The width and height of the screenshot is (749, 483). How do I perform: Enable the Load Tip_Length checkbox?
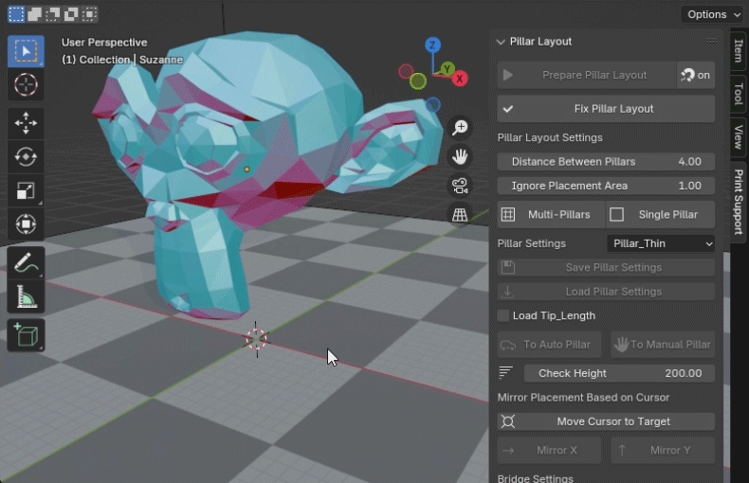503,315
